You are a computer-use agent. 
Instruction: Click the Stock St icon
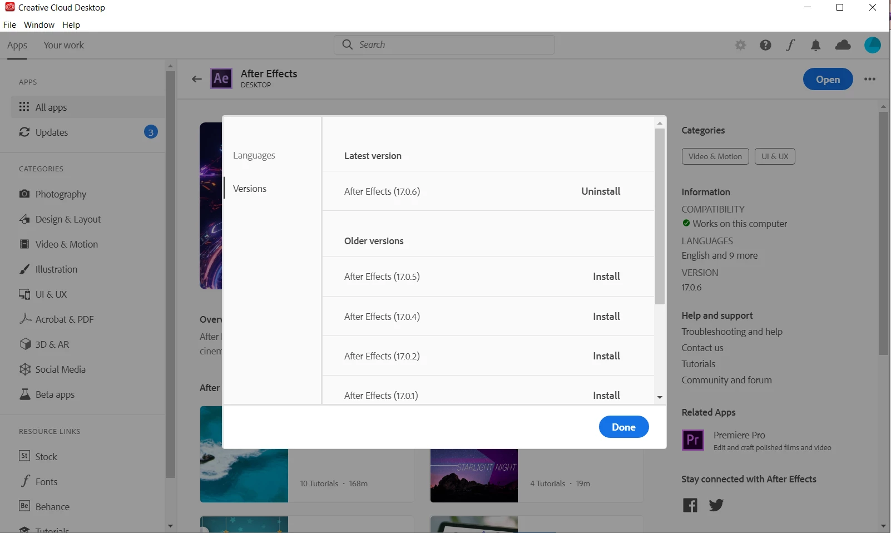[x=24, y=456]
